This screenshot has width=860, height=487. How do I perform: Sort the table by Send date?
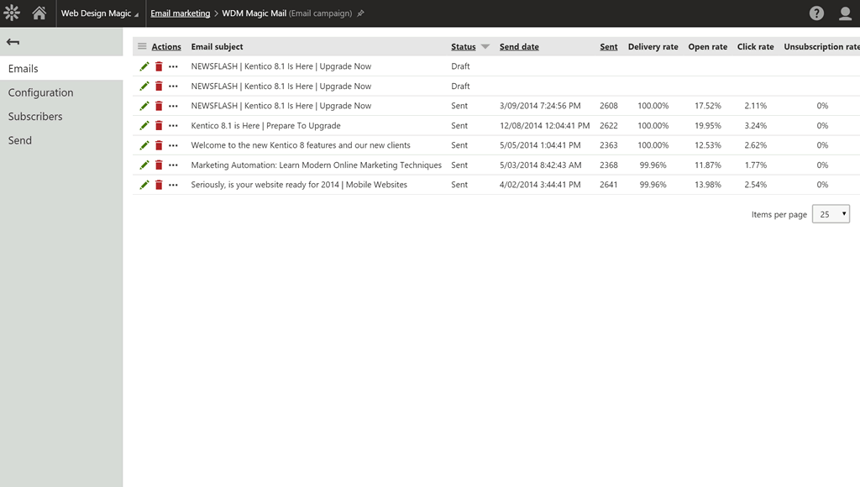519,47
